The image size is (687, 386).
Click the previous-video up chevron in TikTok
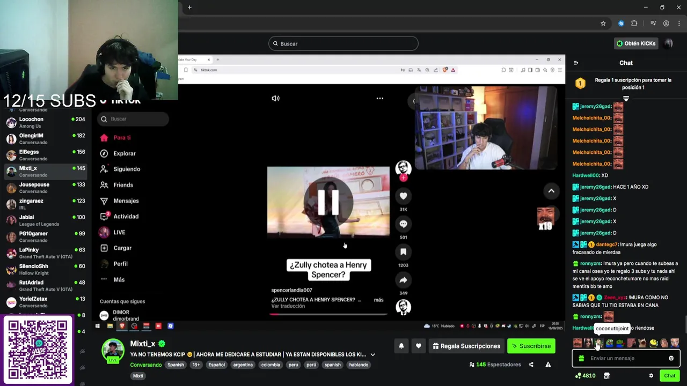click(551, 191)
